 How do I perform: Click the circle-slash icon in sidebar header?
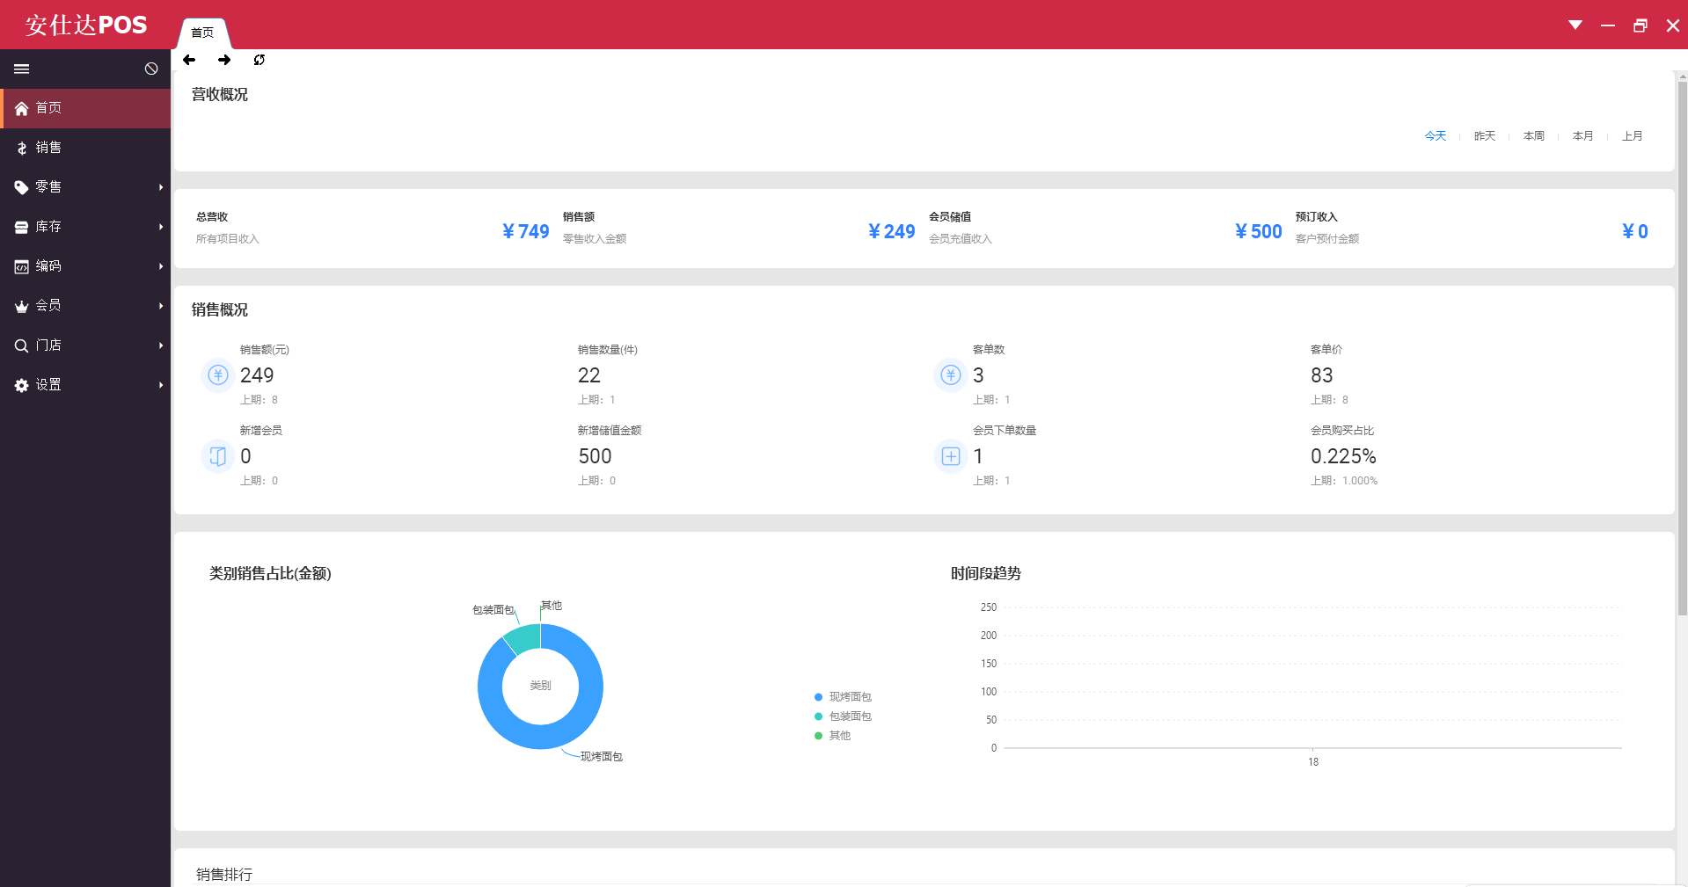pos(151,69)
